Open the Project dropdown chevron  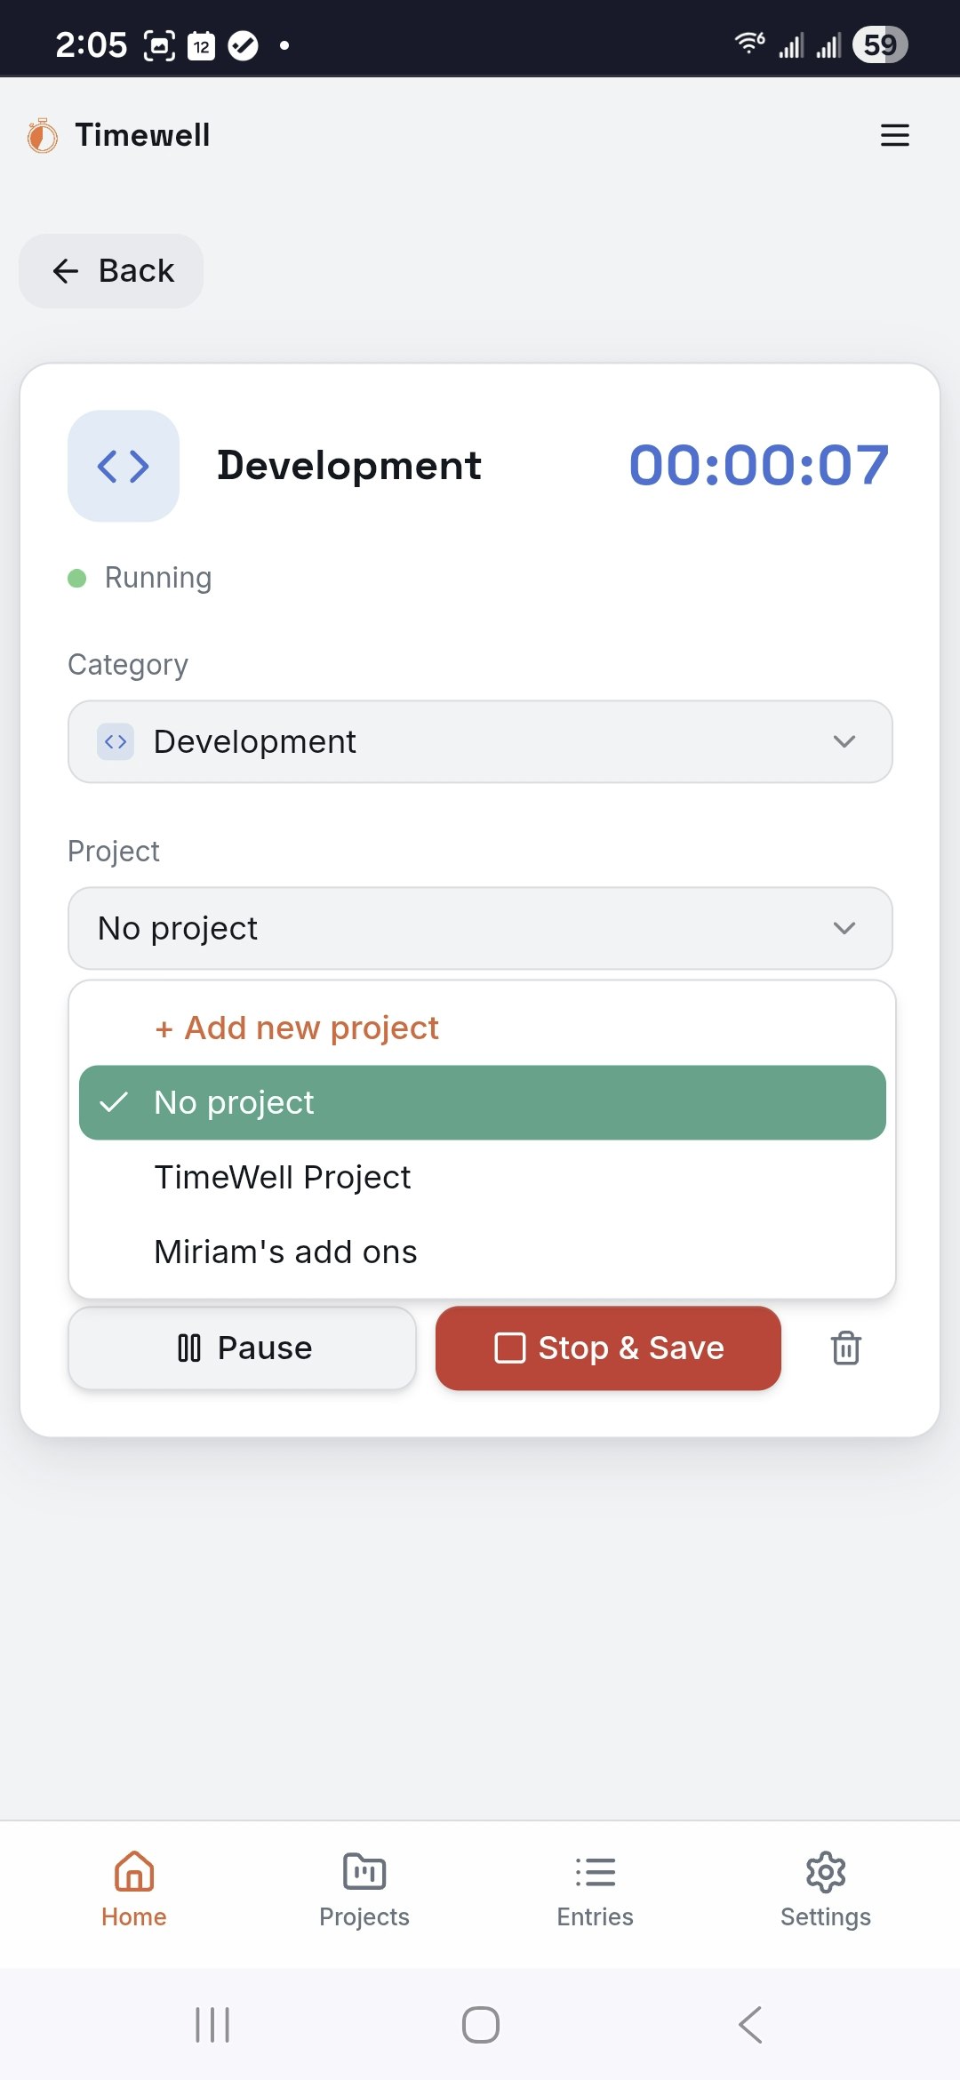tap(844, 928)
